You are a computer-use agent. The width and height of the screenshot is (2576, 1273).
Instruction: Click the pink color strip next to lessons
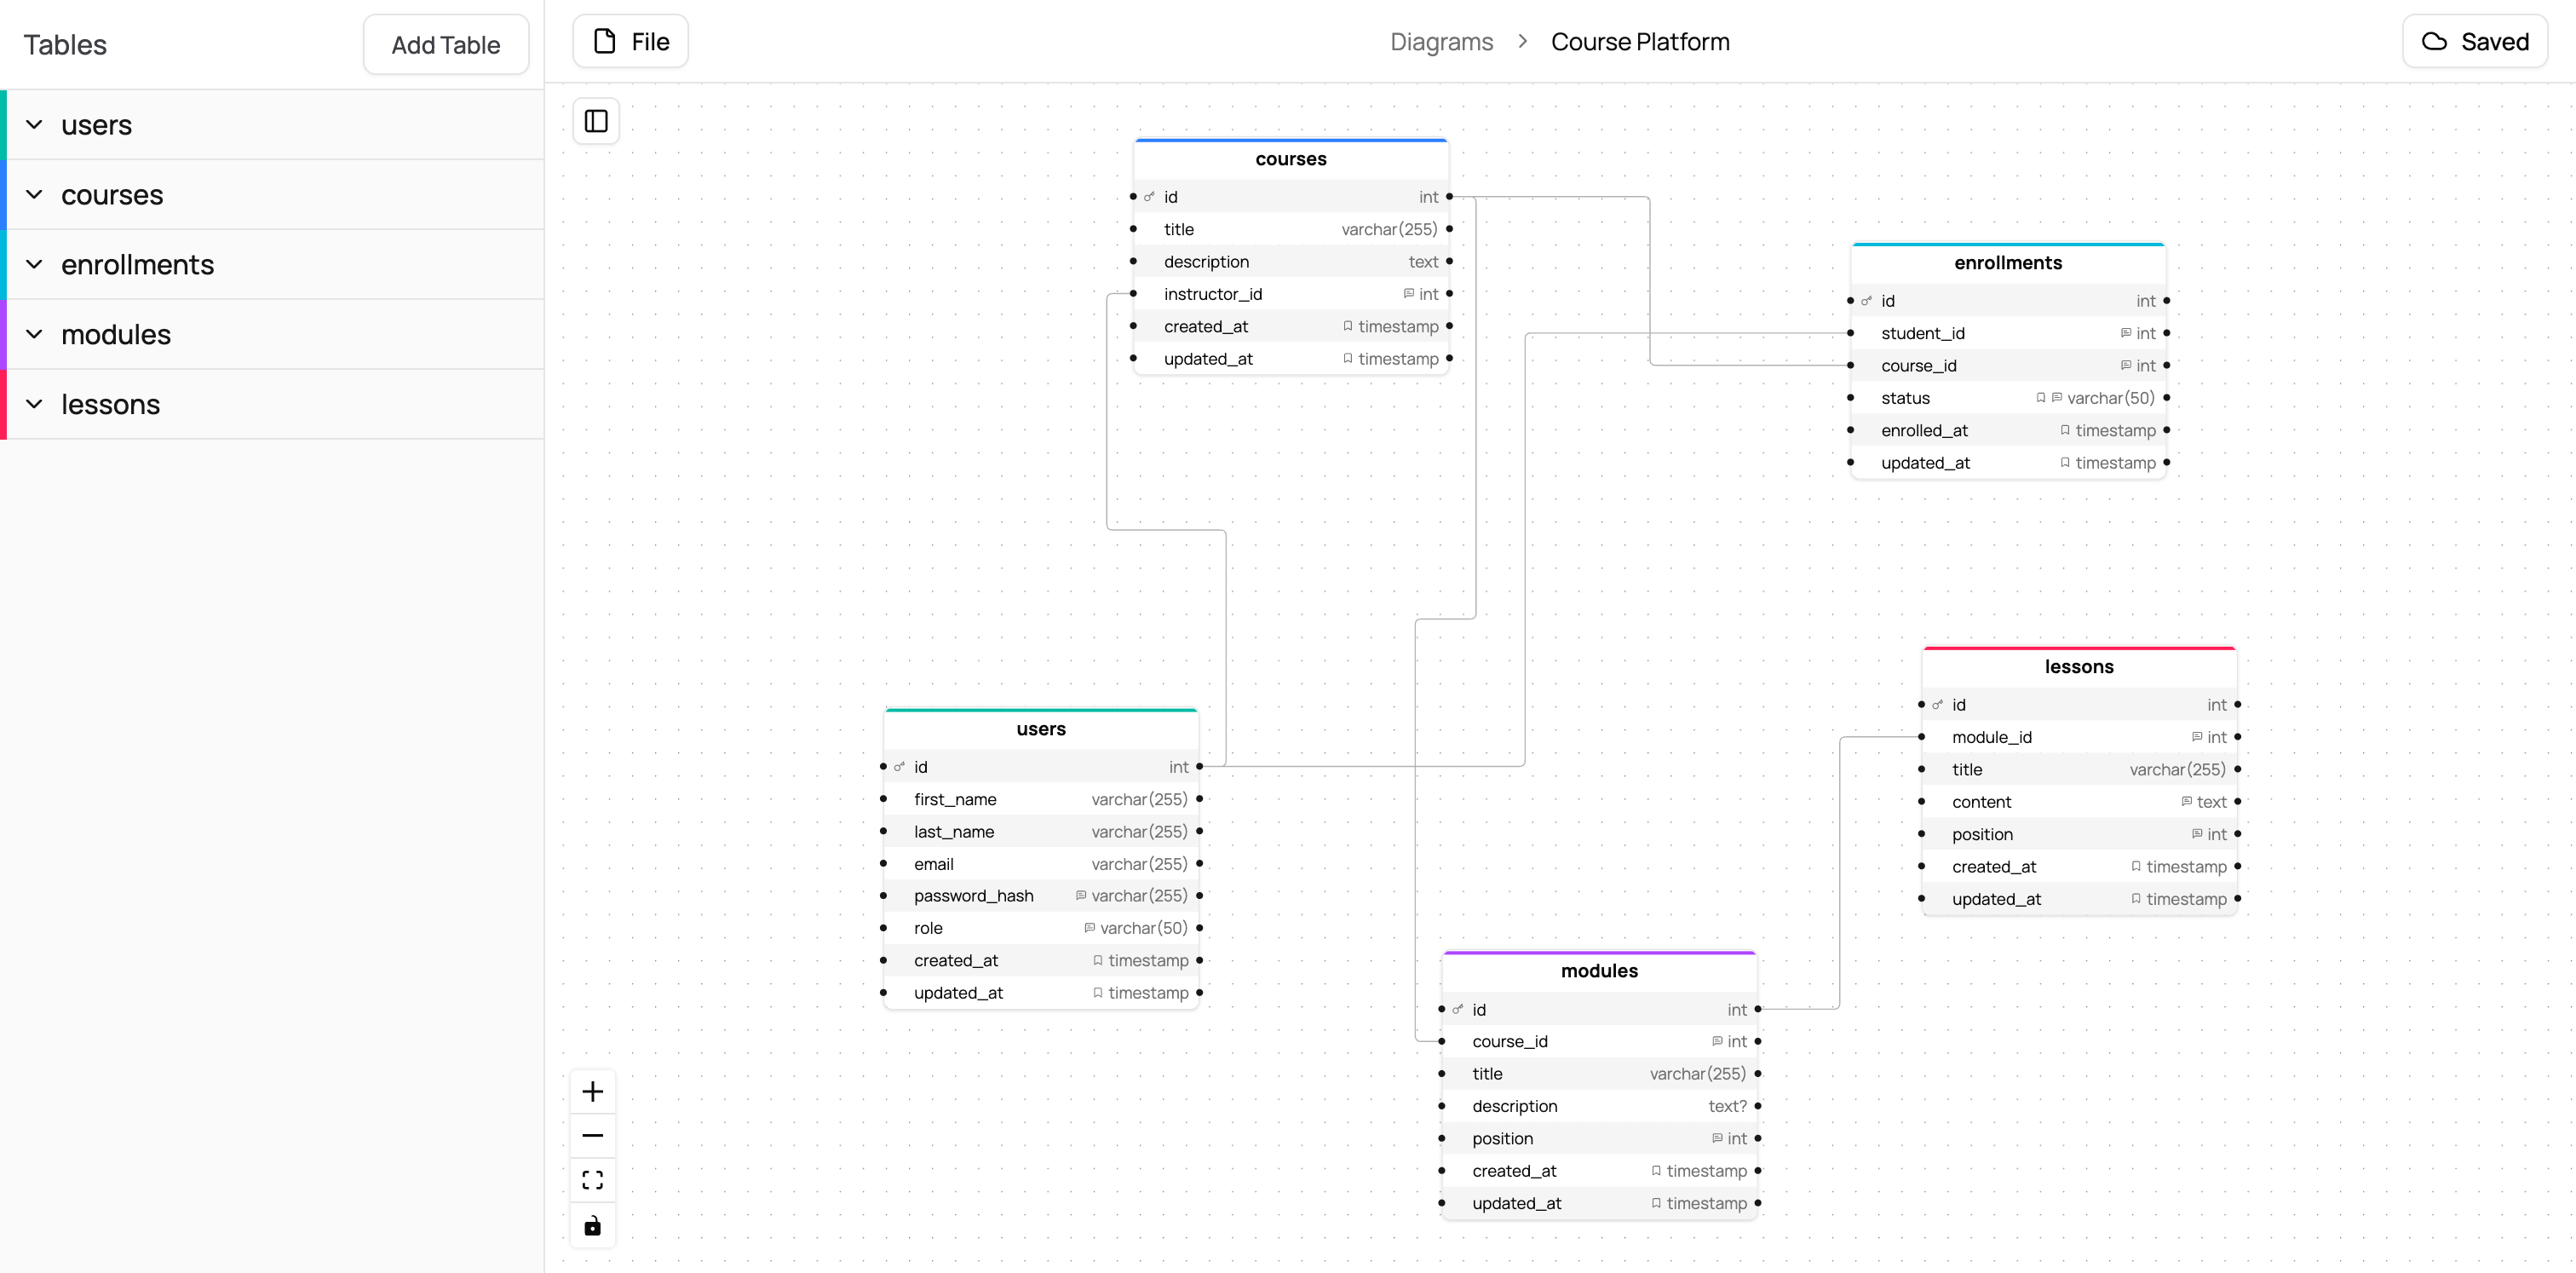(x=4, y=404)
